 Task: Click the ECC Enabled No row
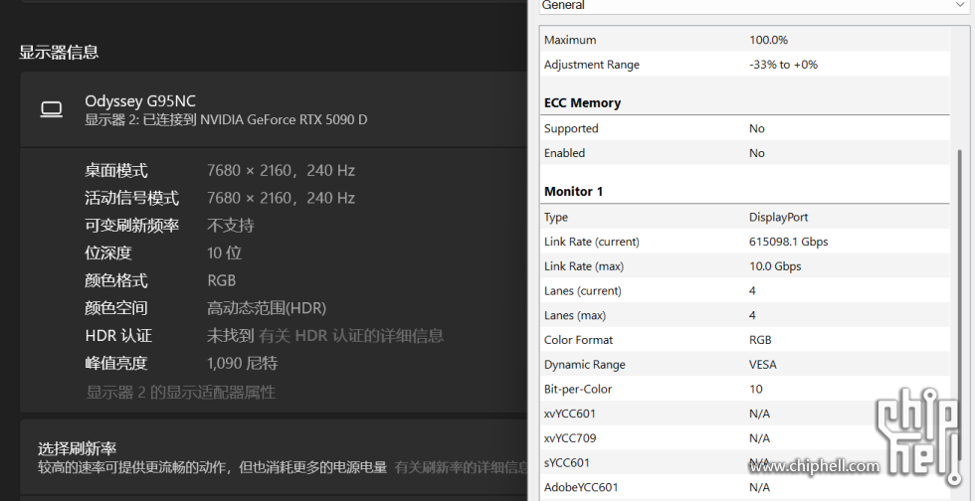point(745,153)
